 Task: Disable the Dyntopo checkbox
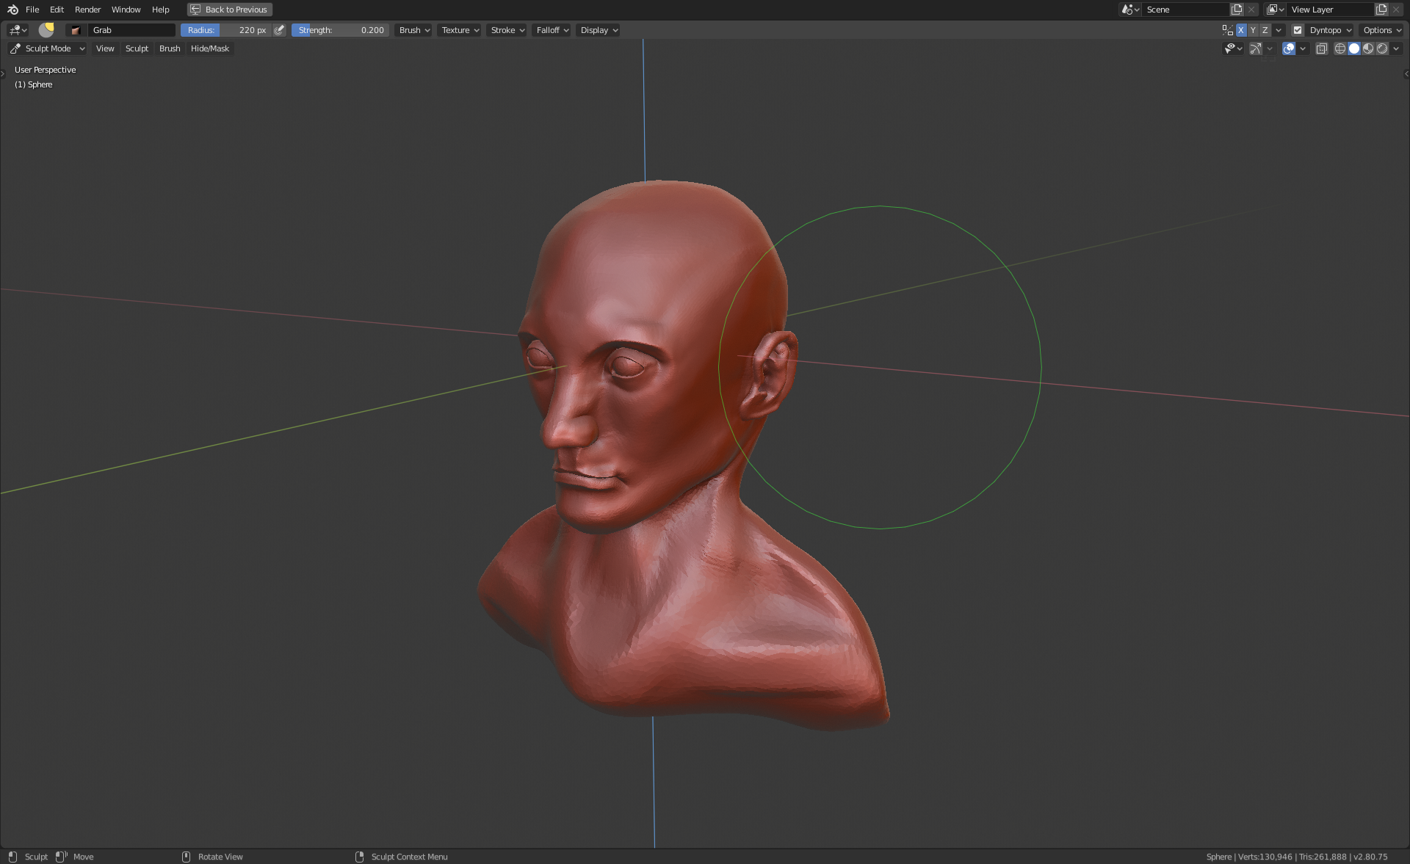point(1298,30)
